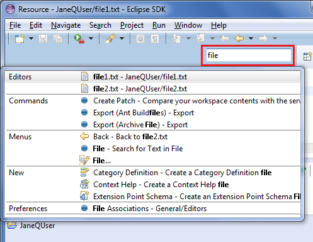The image size is (313, 242).
Task: Select the 'Back to file2.txt' menu result
Action: [153, 137]
